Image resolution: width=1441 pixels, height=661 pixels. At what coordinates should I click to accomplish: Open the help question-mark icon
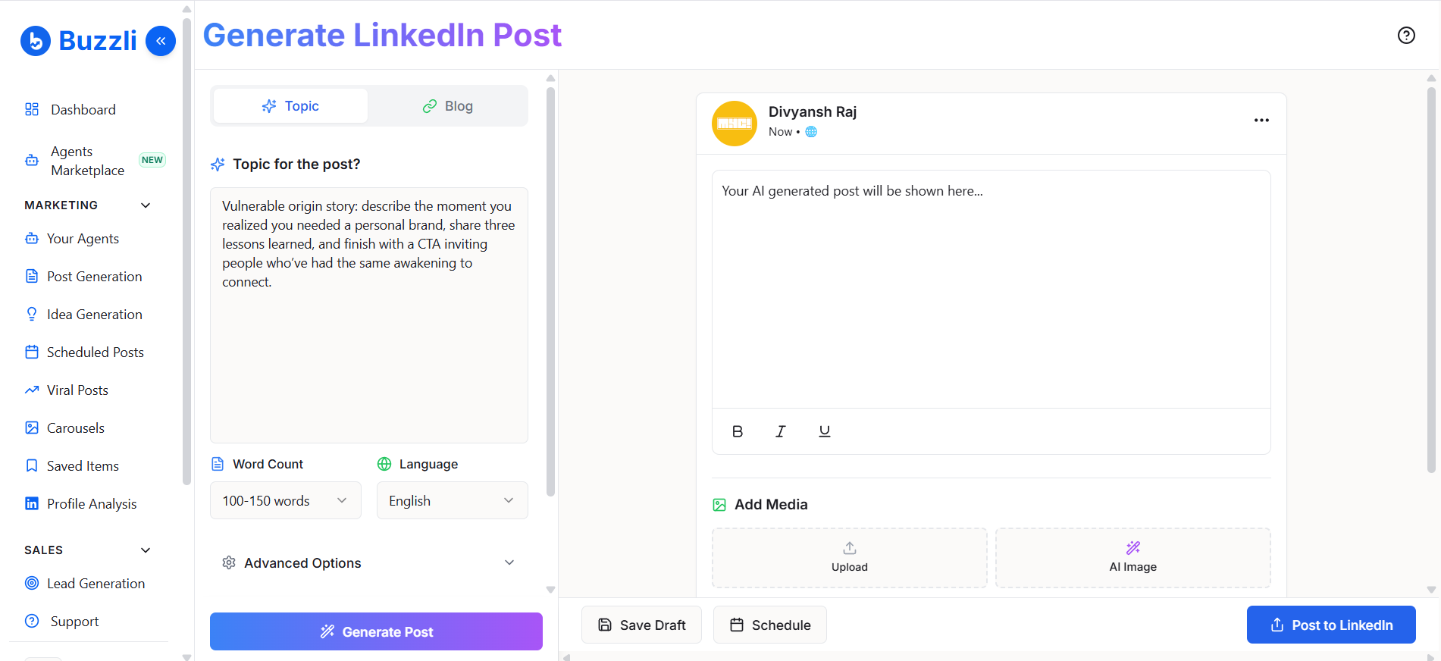(x=1406, y=36)
